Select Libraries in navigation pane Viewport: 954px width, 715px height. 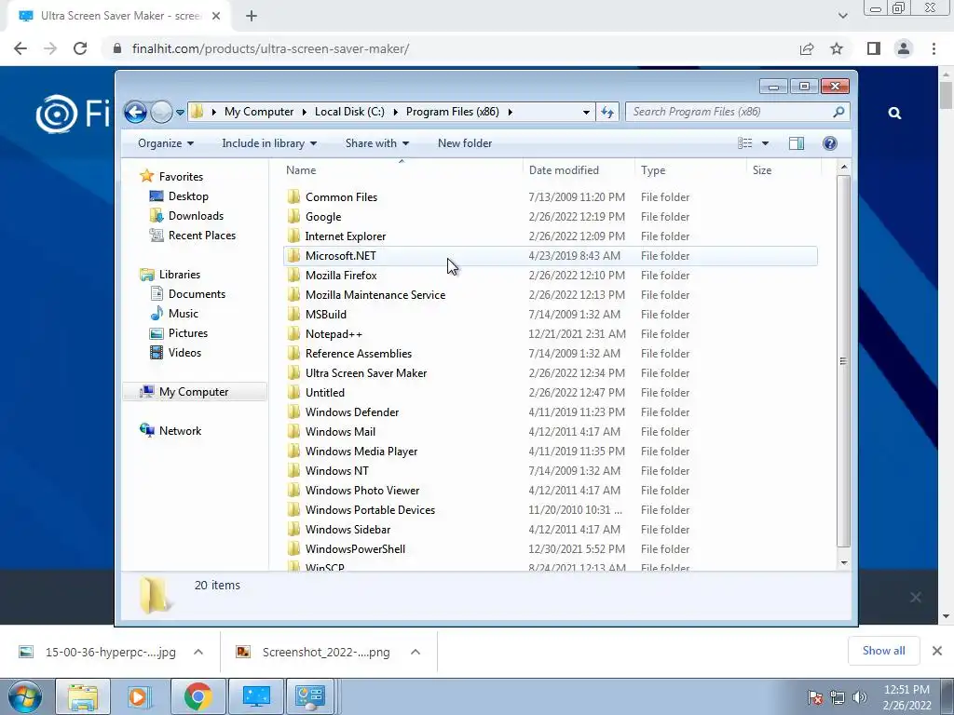pyautogui.click(x=180, y=275)
